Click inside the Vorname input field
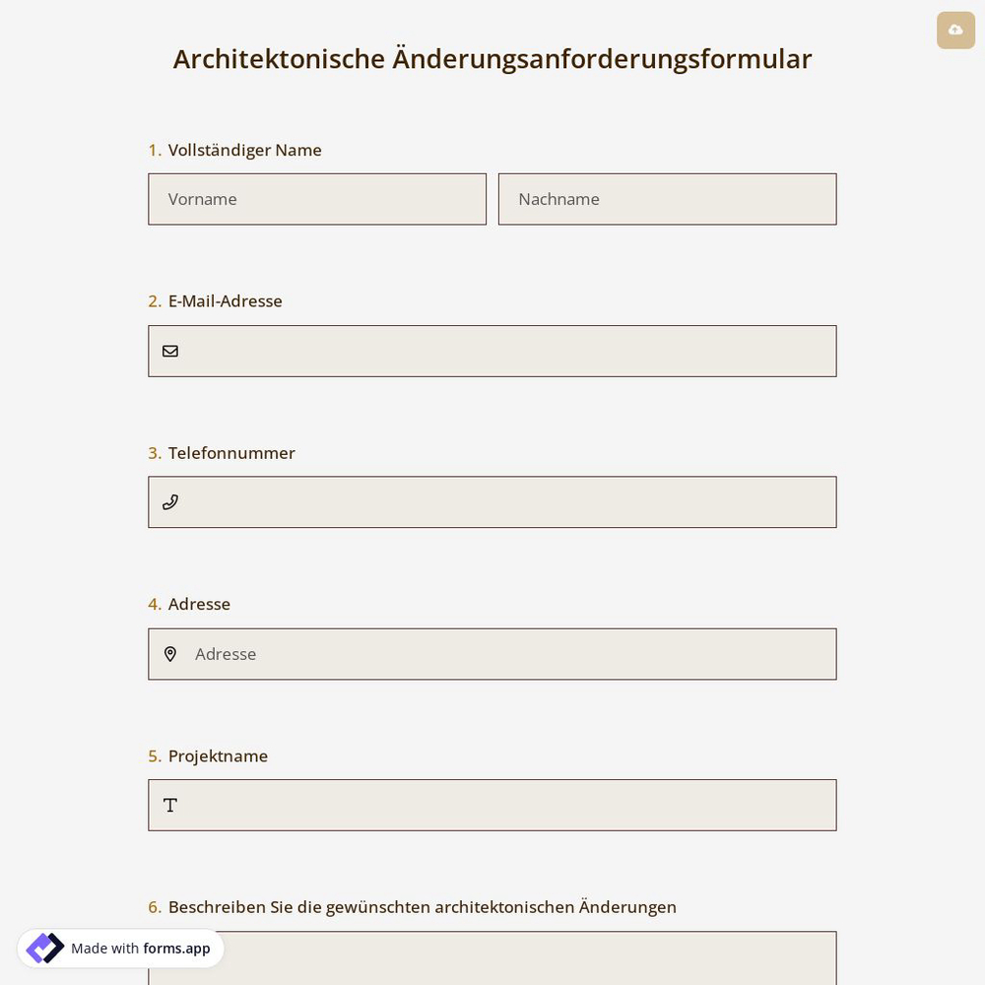Image resolution: width=985 pixels, height=985 pixels. coord(317,199)
